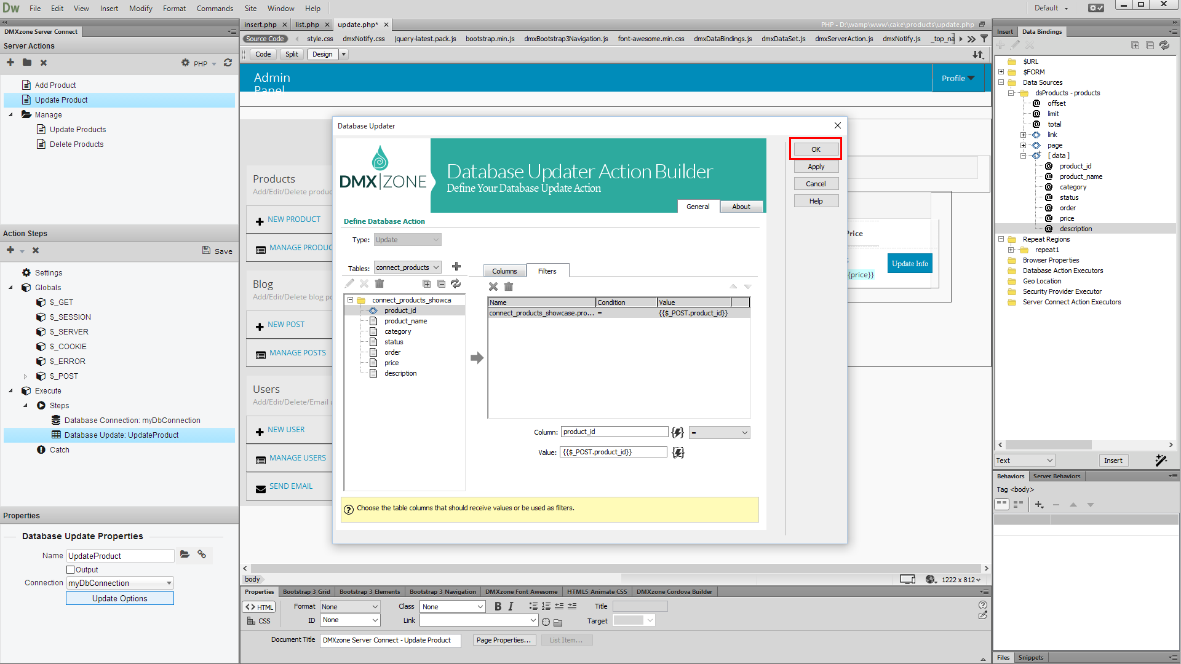This screenshot has width=1181, height=664.
Task: Click the Column input field product_id
Action: [x=614, y=432]
